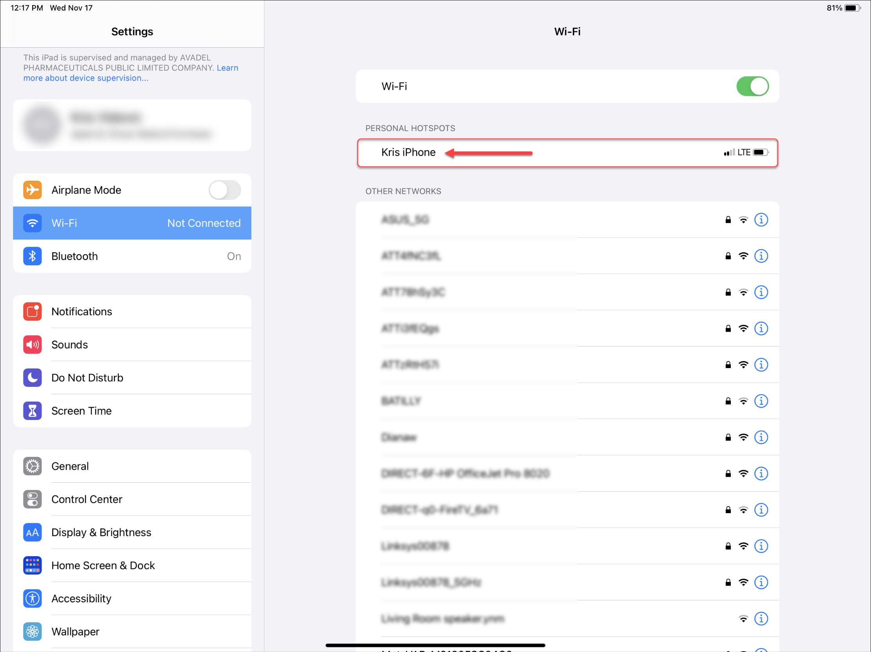
Task: Join the BATILLY network
Action: (x=567, y=401)
